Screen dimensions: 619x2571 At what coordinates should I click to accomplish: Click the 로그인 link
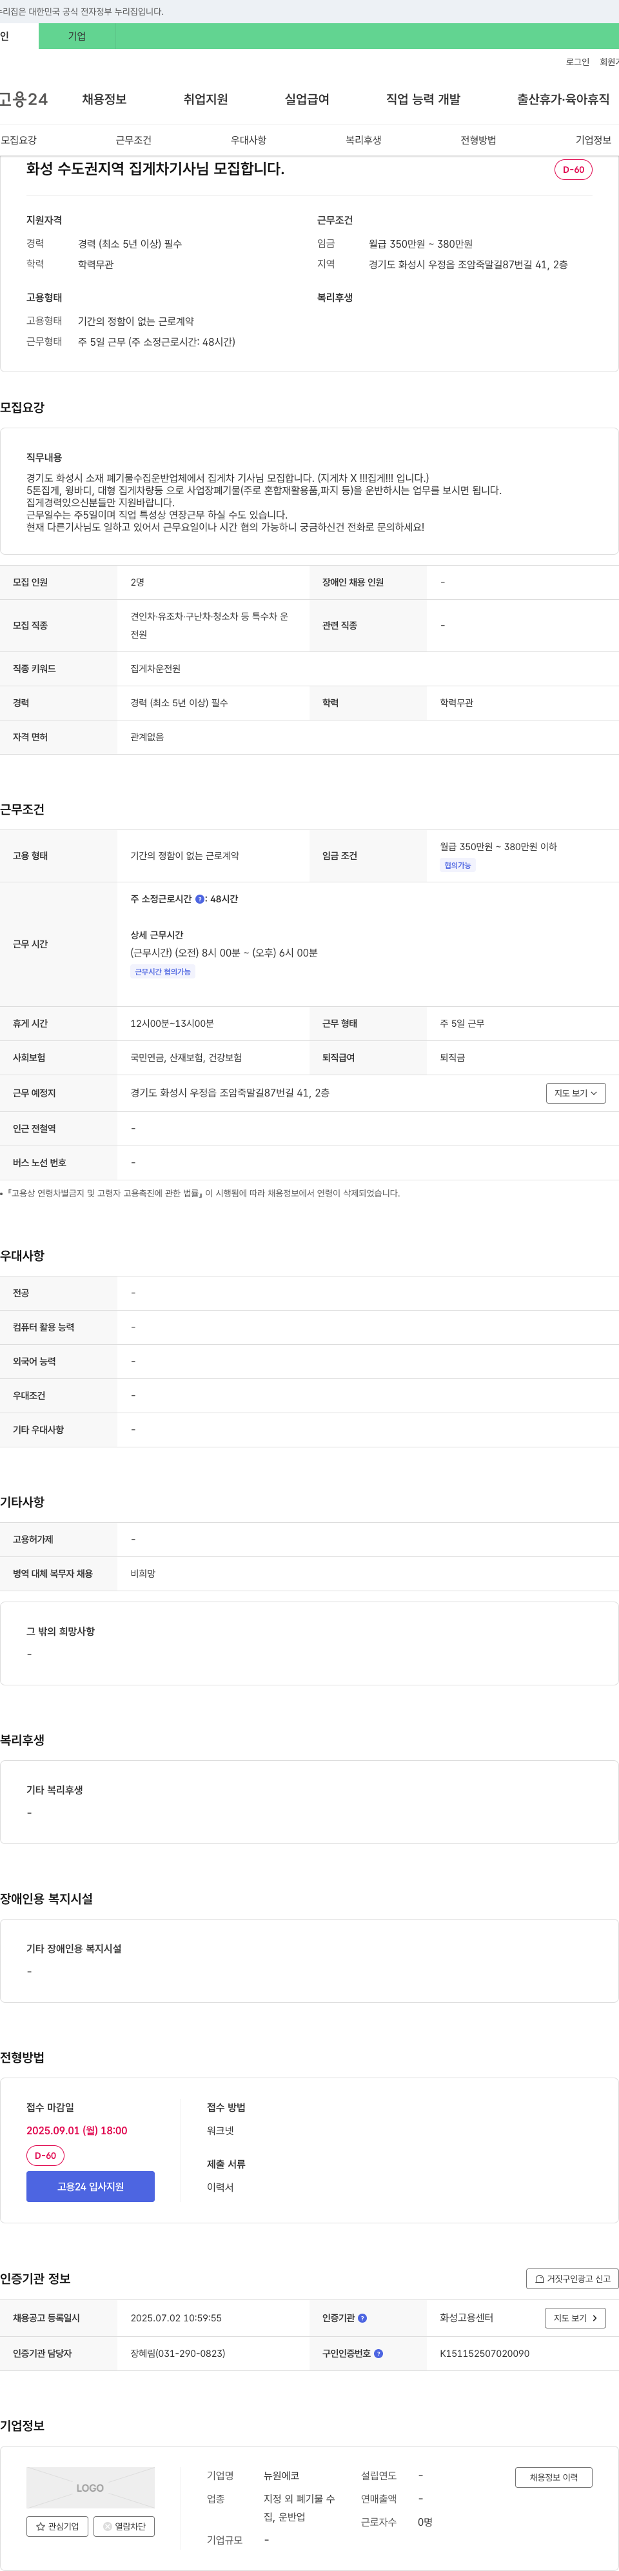[577, 62]
